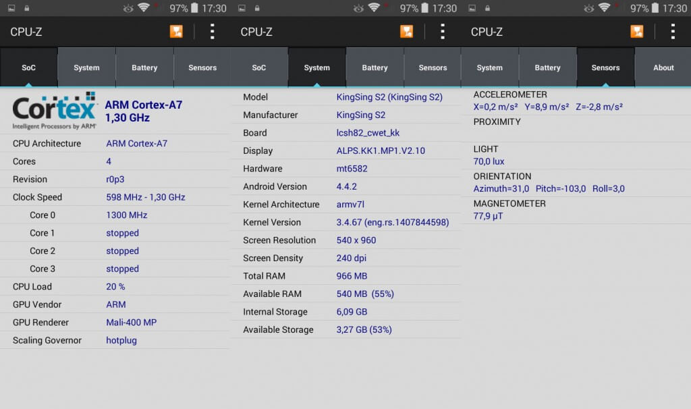Click Scaling Governor 'hotplug'
Viewport: 691px width, 409px height.
pos(121,340)
